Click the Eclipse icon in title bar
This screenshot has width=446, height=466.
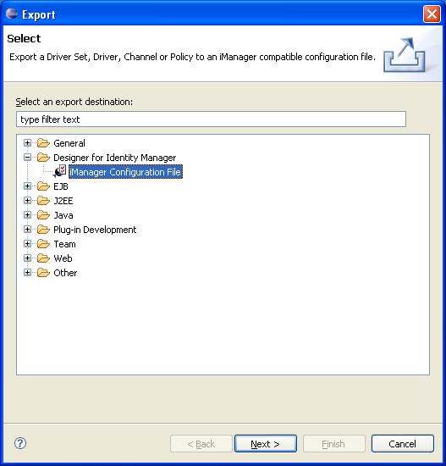point(12,14)
